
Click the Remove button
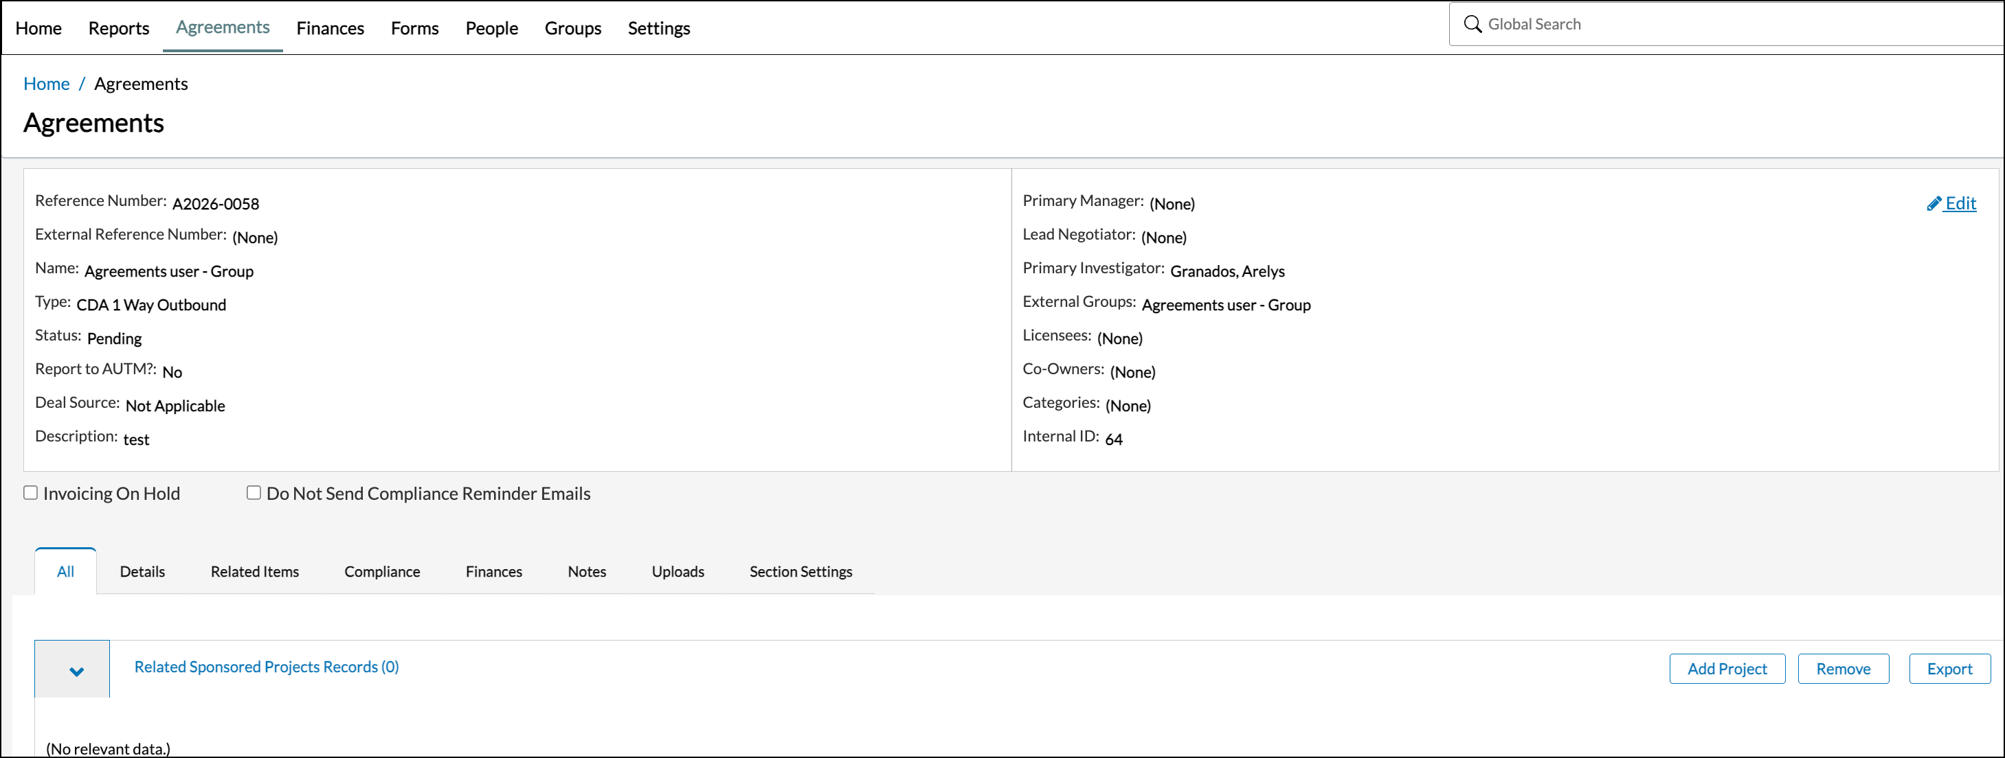[1843, 669]
